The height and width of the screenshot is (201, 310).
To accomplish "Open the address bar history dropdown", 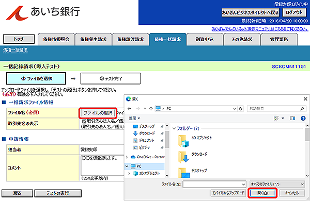I will [x=235, y=109].
